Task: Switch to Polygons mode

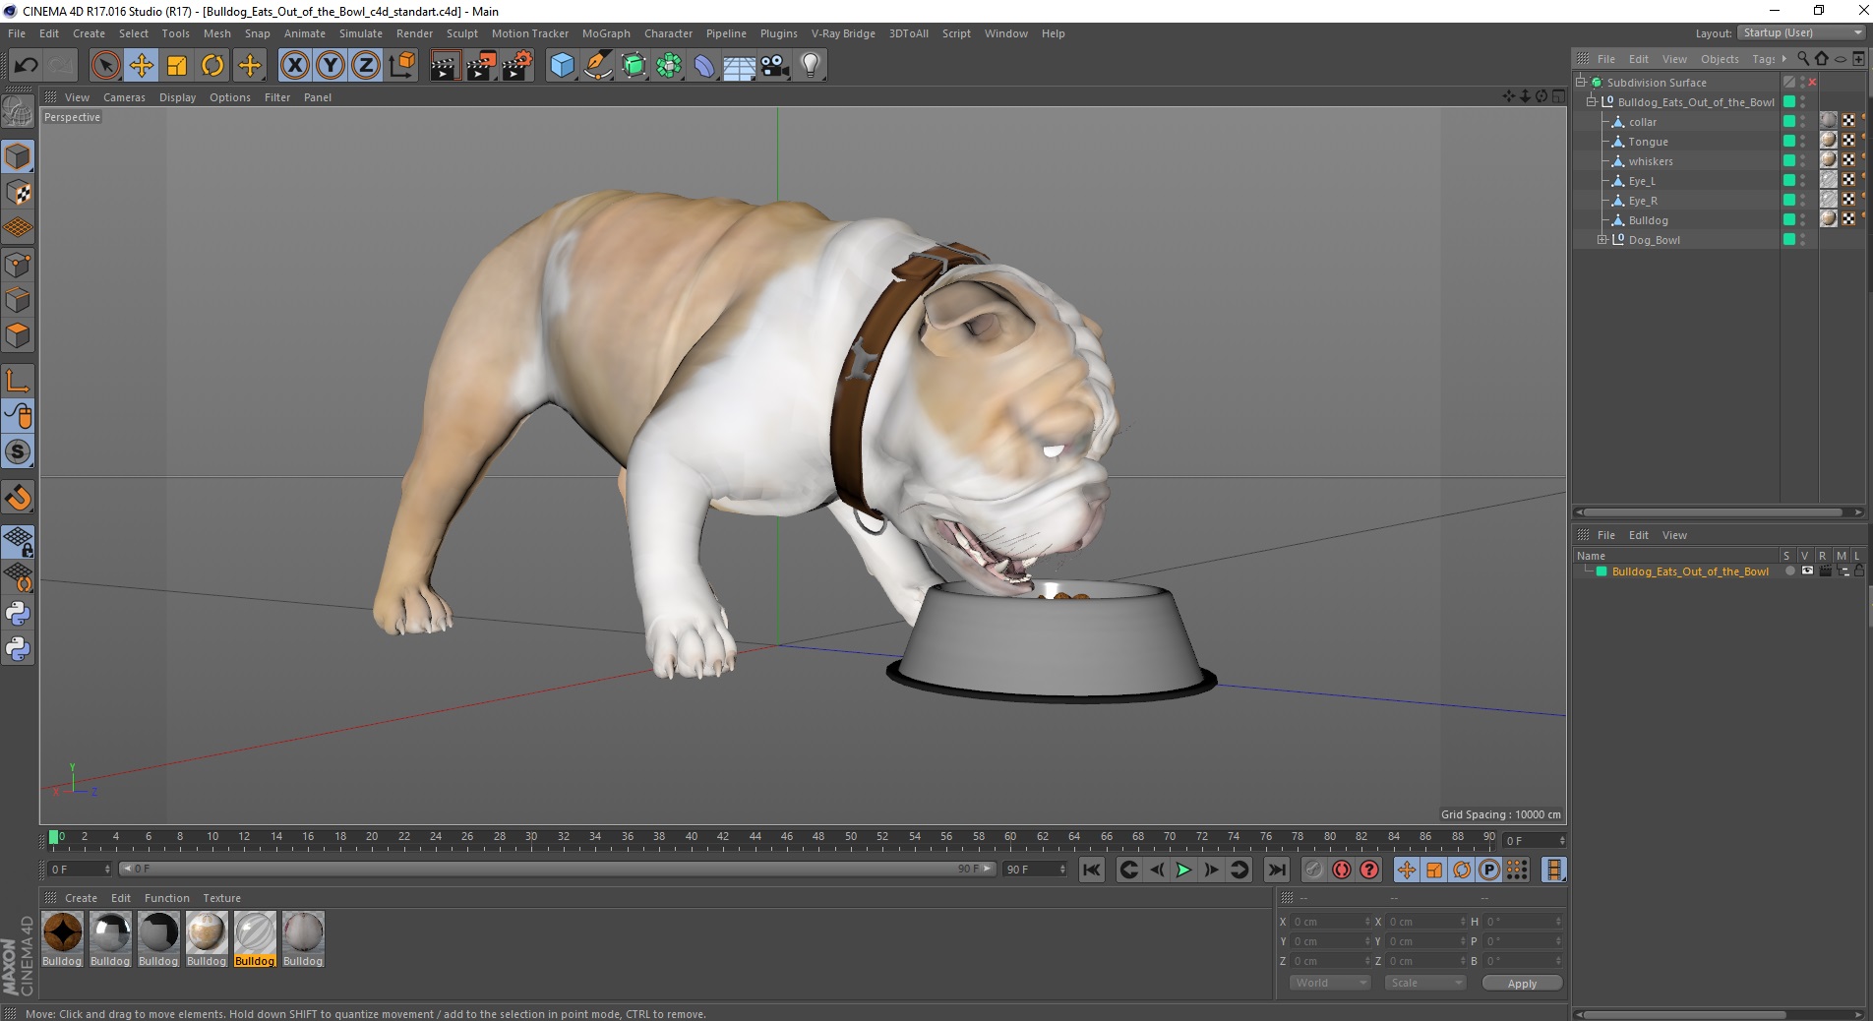Action: (18, 335)
